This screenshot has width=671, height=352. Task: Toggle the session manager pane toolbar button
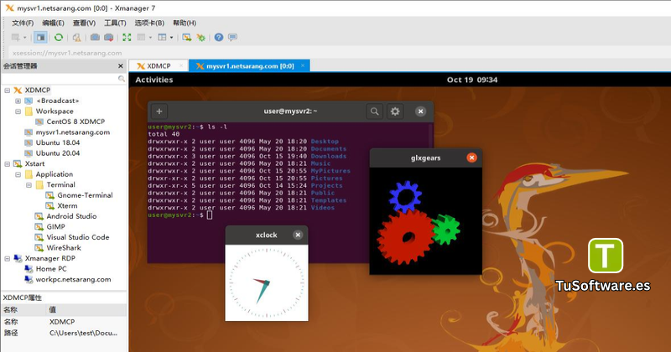click(40, 38)
